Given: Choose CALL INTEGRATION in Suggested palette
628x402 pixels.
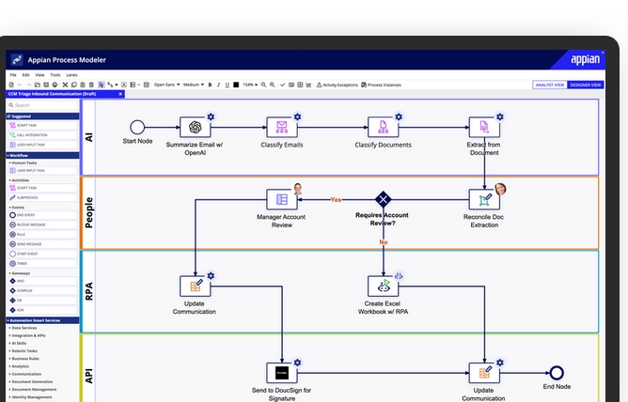Looking at the screenshot, I should pos(42,135).
